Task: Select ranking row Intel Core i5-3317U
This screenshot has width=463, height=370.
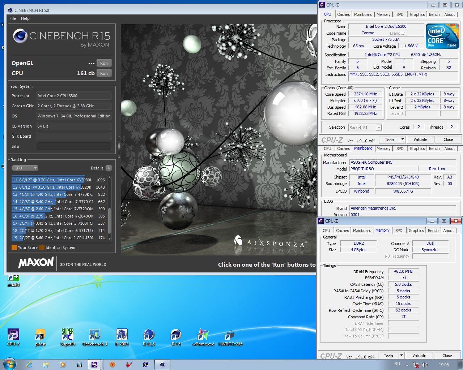Action: pos(59,231)
